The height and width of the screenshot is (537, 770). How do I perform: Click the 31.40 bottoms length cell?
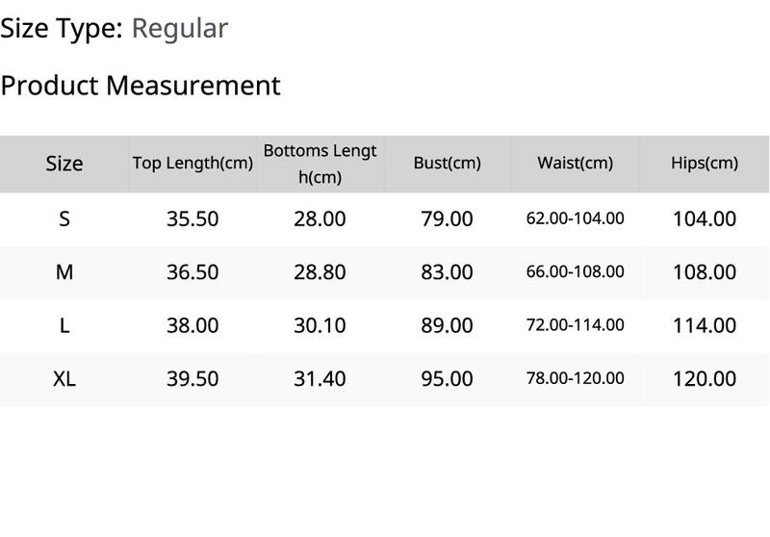[320, 379]
